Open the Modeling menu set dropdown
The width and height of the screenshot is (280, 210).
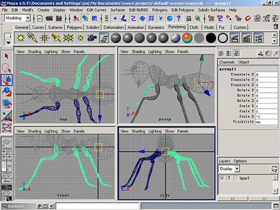[28, 18]
